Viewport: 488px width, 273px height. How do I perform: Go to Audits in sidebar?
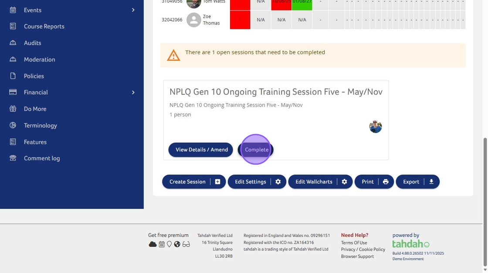32,43
